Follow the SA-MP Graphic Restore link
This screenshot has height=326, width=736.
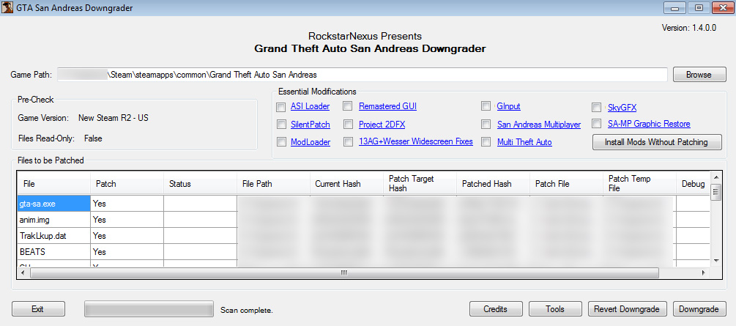click(649, 124)
